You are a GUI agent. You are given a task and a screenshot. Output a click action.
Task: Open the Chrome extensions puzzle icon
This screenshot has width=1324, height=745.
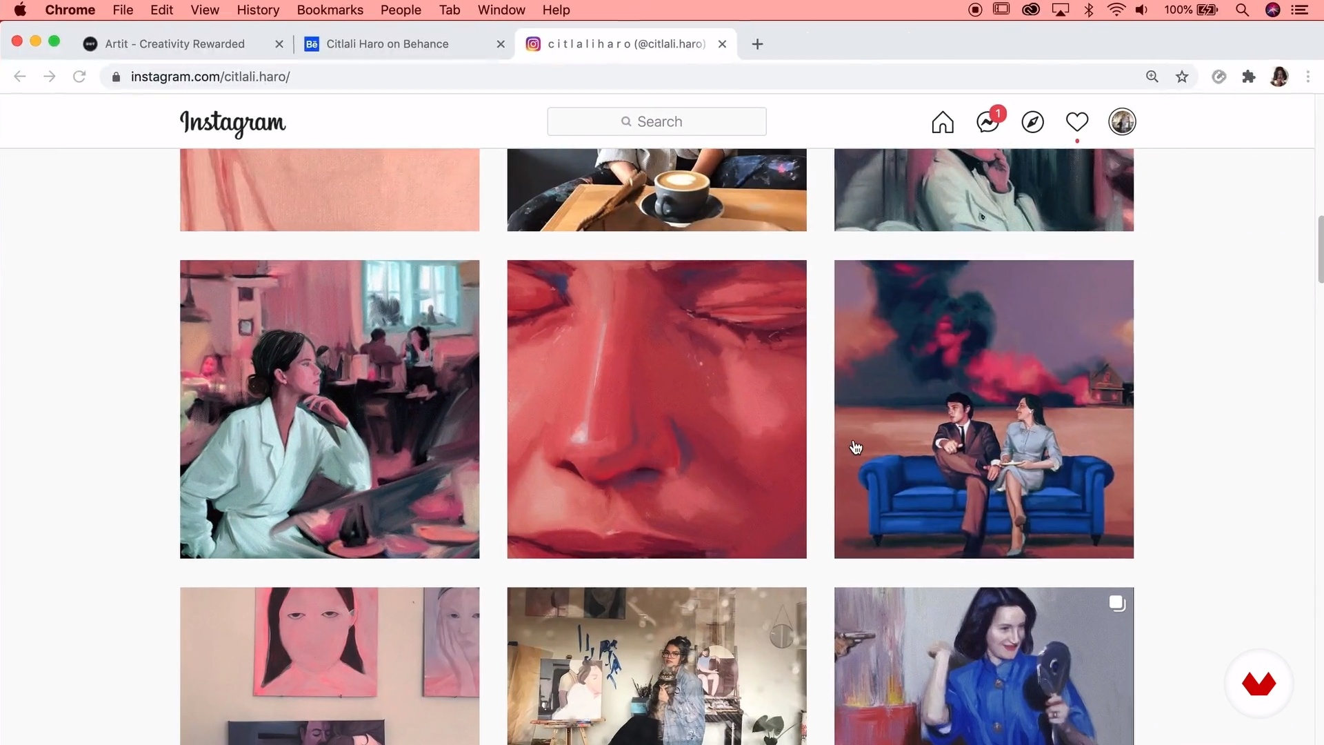pos(1249,77)
